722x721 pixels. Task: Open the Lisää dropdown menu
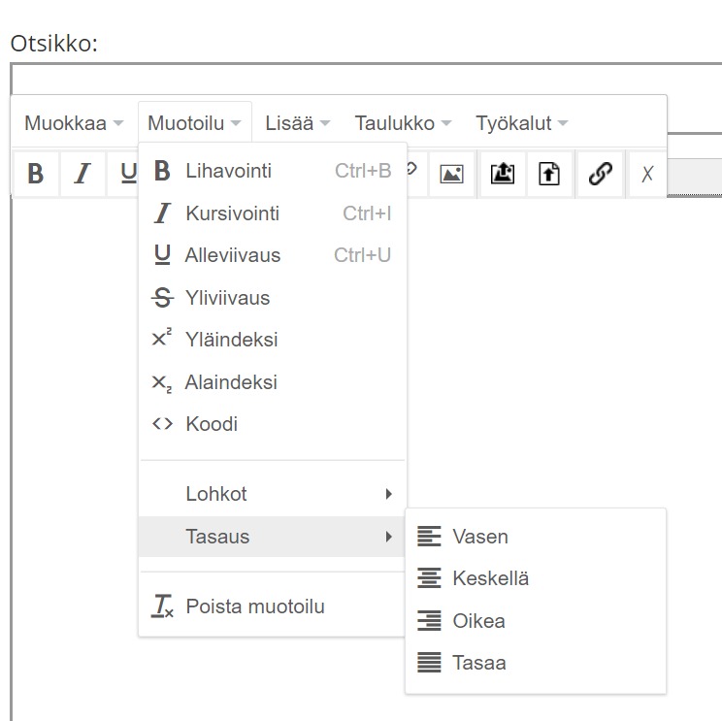[x=298, y=123]
